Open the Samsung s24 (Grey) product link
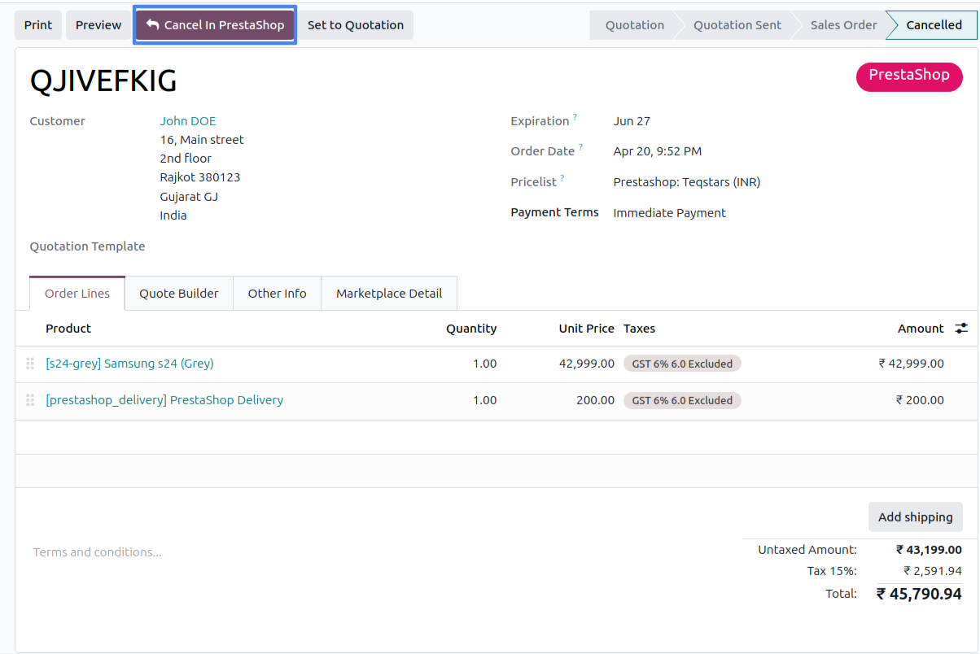Screen dimensions: 980x654 (130, 364)
